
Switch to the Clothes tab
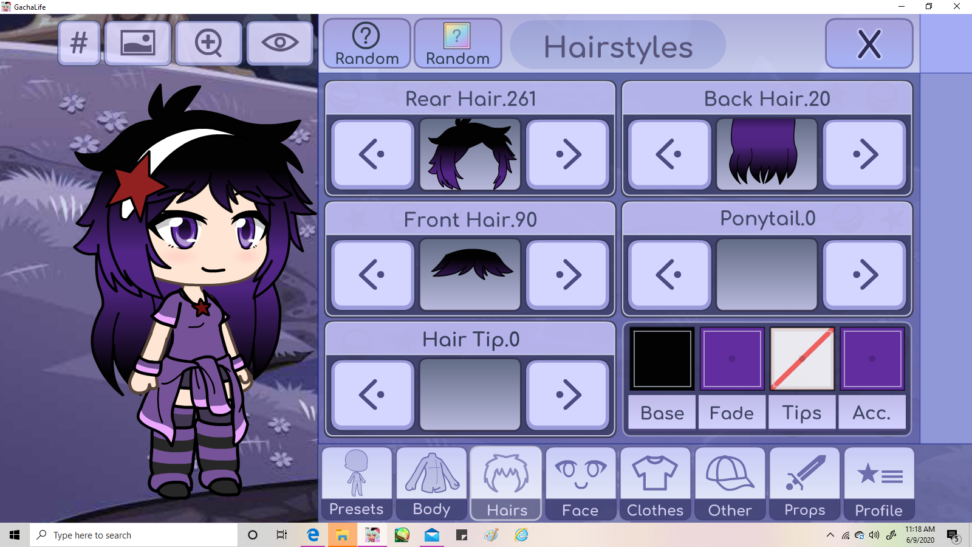pos(655,484)
